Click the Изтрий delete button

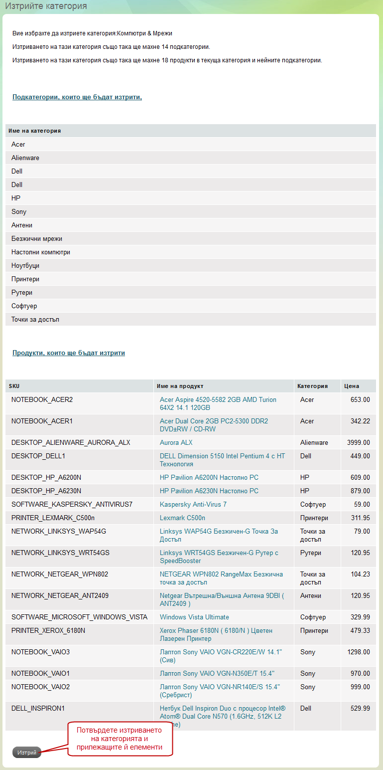point(27,753)
